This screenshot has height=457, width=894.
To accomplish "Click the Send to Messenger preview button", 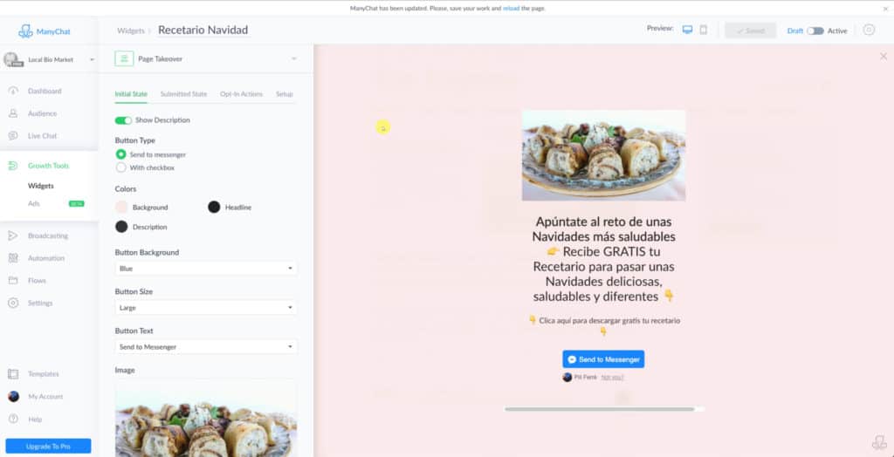I will pos(603,359).
